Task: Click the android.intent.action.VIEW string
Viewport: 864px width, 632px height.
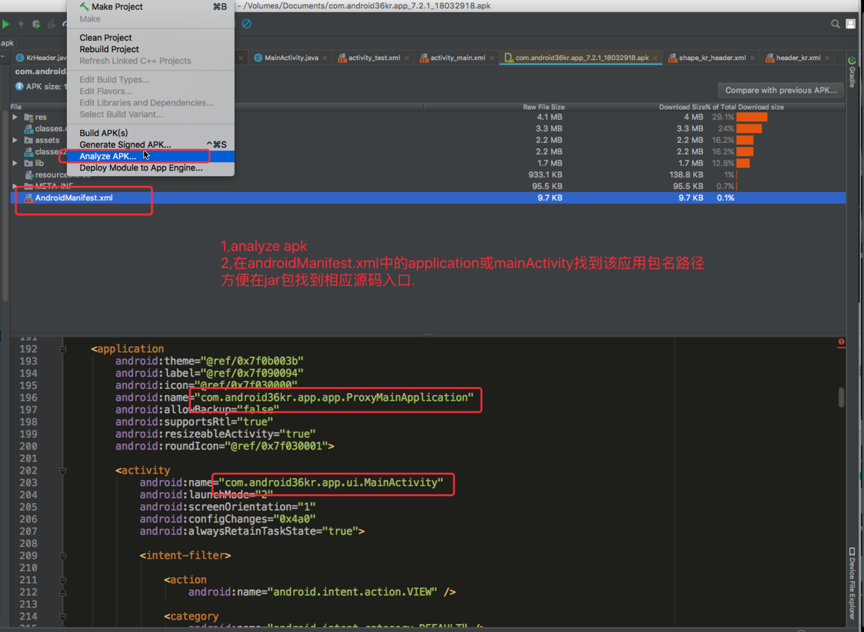Action: [354, 592]
